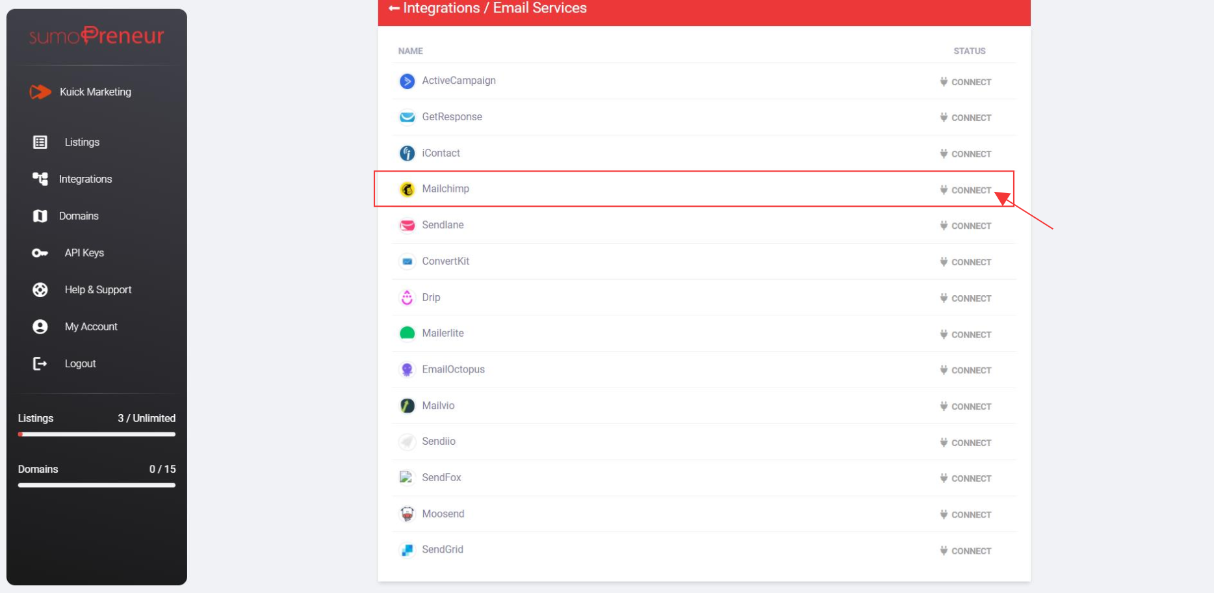Click the Sendlane logo icon
The image size is (1214, 593).
(x=407, y=226)
